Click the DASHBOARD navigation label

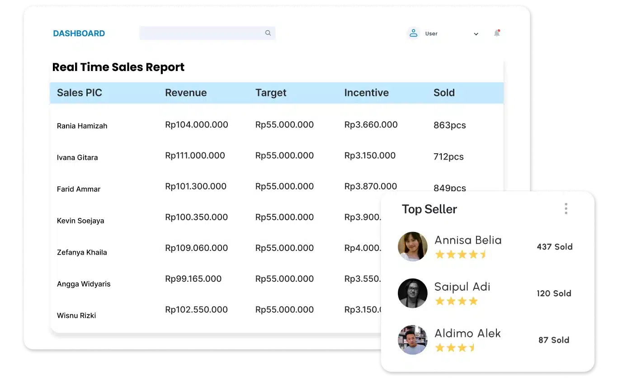pyautogui.click(x=79, y=33)
